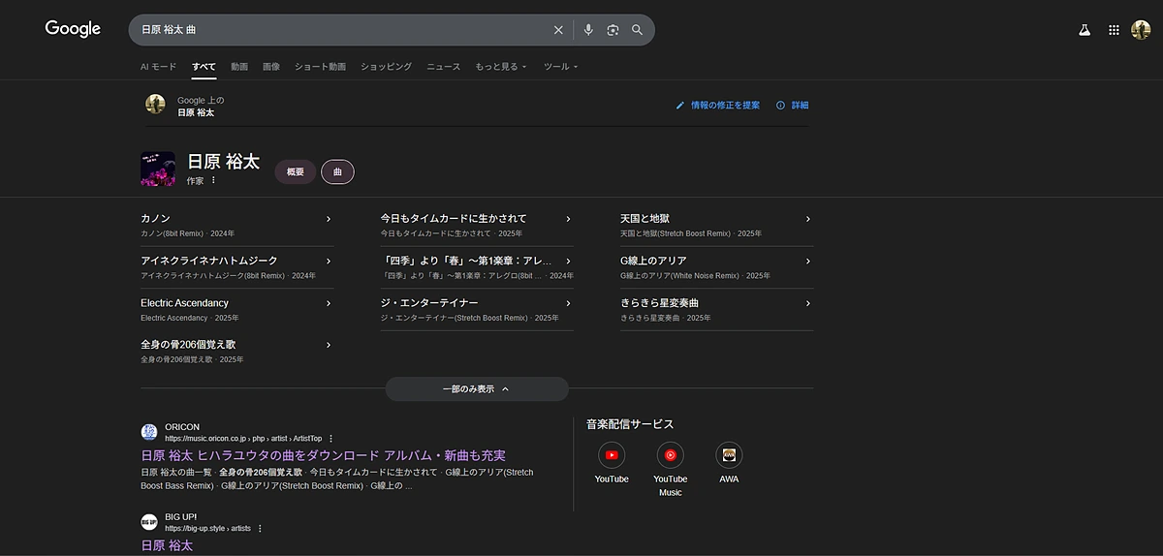Open Search Labs flask icon
1163x556 pixels.
tap(1084, 30)
